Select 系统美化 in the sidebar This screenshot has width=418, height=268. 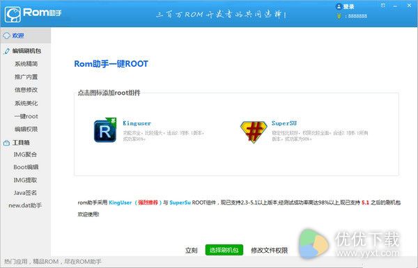[26, 103]
